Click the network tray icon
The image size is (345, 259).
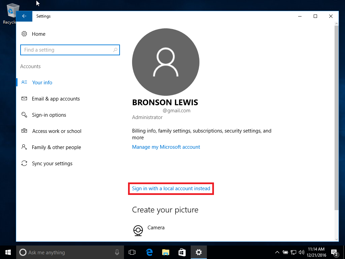[293, 252]
